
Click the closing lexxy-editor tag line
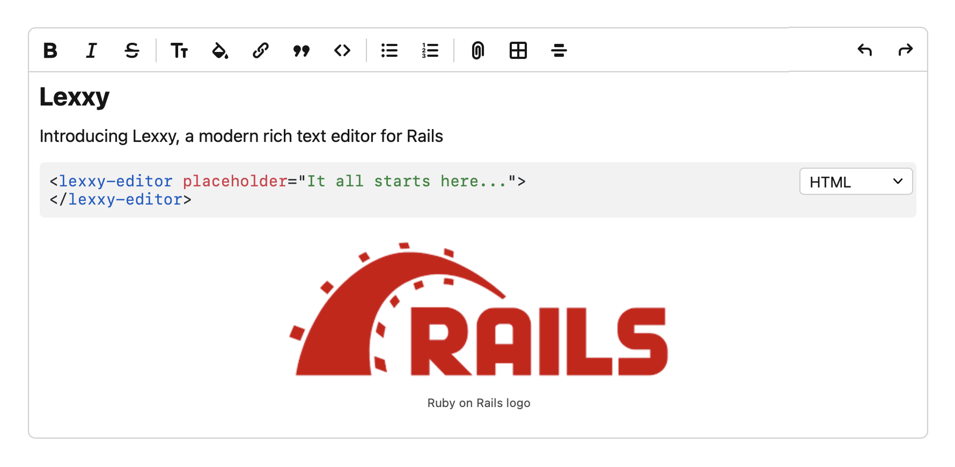tap(121, 199)
